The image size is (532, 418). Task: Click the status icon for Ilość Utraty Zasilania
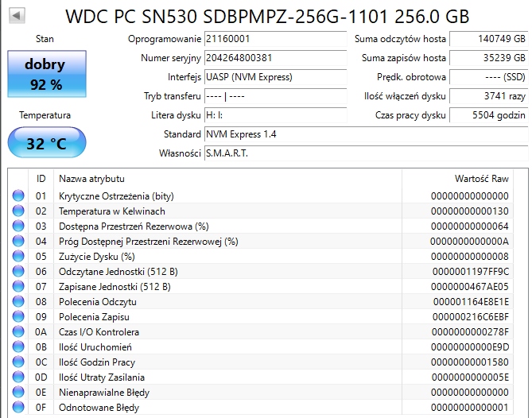tap(18, 377)
